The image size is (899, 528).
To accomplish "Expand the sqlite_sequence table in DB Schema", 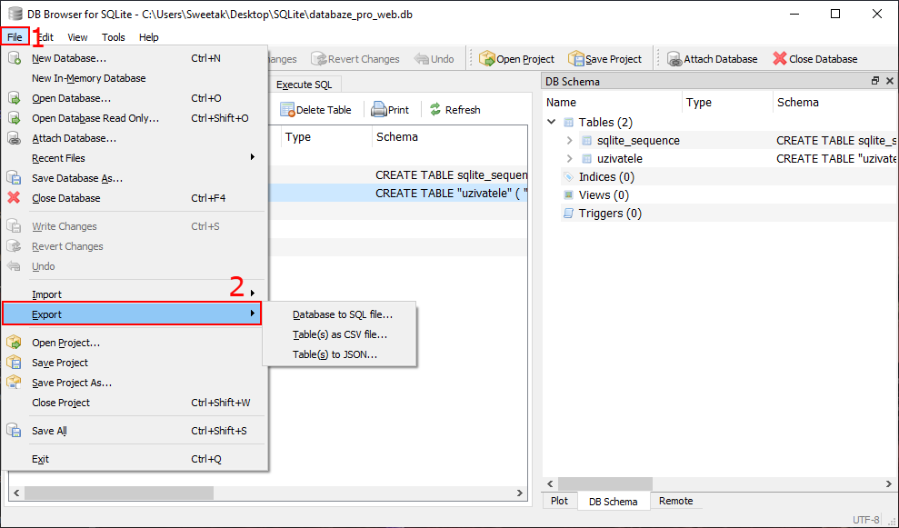I will click(569, 140).
